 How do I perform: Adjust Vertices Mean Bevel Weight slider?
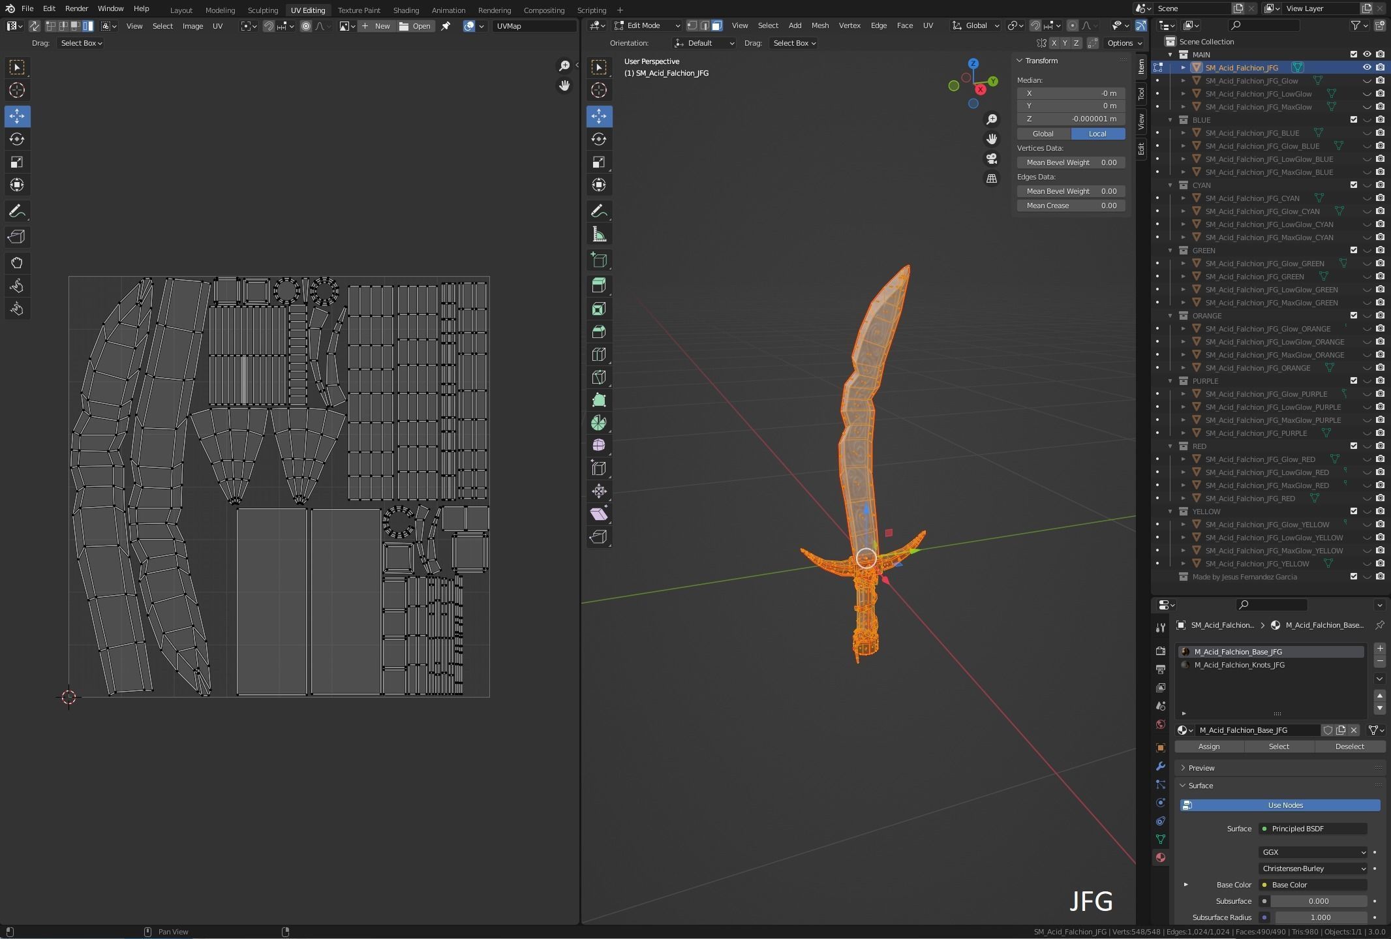(x=1071, y=162)
